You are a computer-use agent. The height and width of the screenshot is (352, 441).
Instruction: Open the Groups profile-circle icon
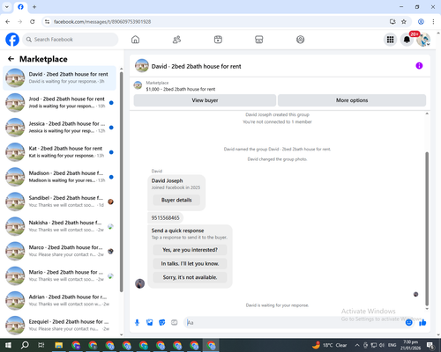300,40
